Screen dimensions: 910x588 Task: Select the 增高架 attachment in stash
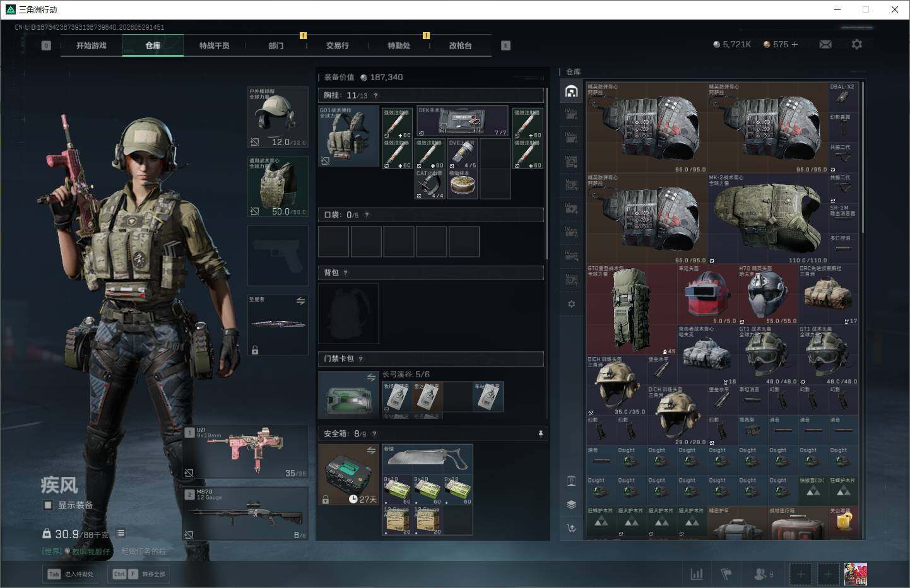[x=752, y=430]
